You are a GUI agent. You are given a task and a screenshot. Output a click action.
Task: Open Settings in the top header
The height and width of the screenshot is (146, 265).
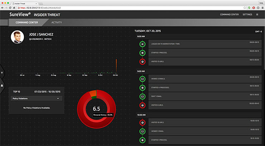(247, 15)
